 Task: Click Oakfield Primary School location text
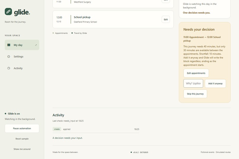(x=85, y=22)
